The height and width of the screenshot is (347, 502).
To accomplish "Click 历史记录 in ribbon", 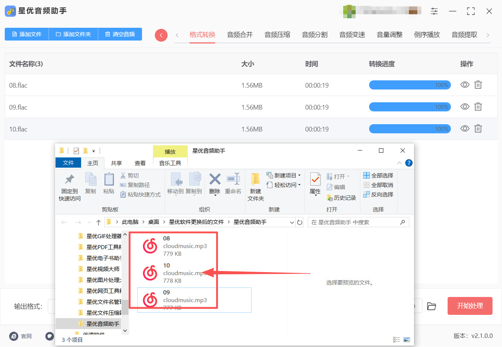I will click(341, 198).
